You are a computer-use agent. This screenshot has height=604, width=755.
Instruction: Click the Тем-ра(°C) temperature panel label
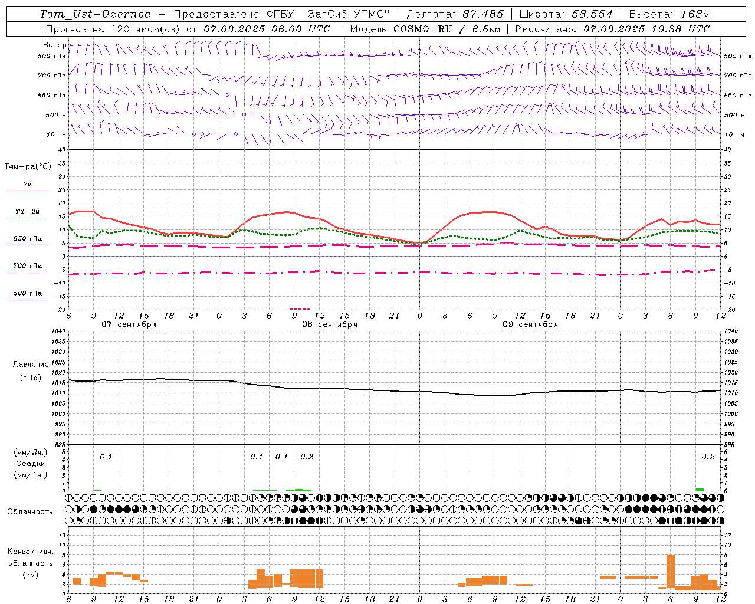coord(28,167)
